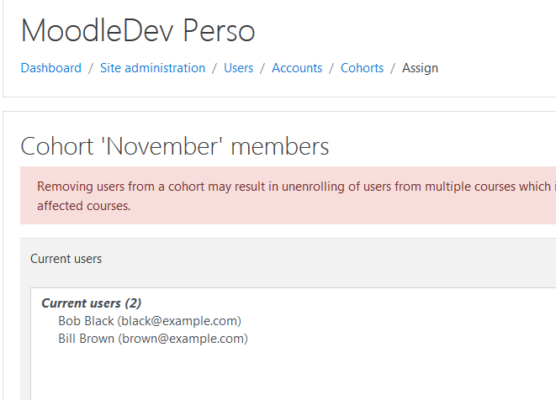556x400 pixels.
Task: Click the red removing users warning
Action: pyautogui.click(x=288, y=195)
